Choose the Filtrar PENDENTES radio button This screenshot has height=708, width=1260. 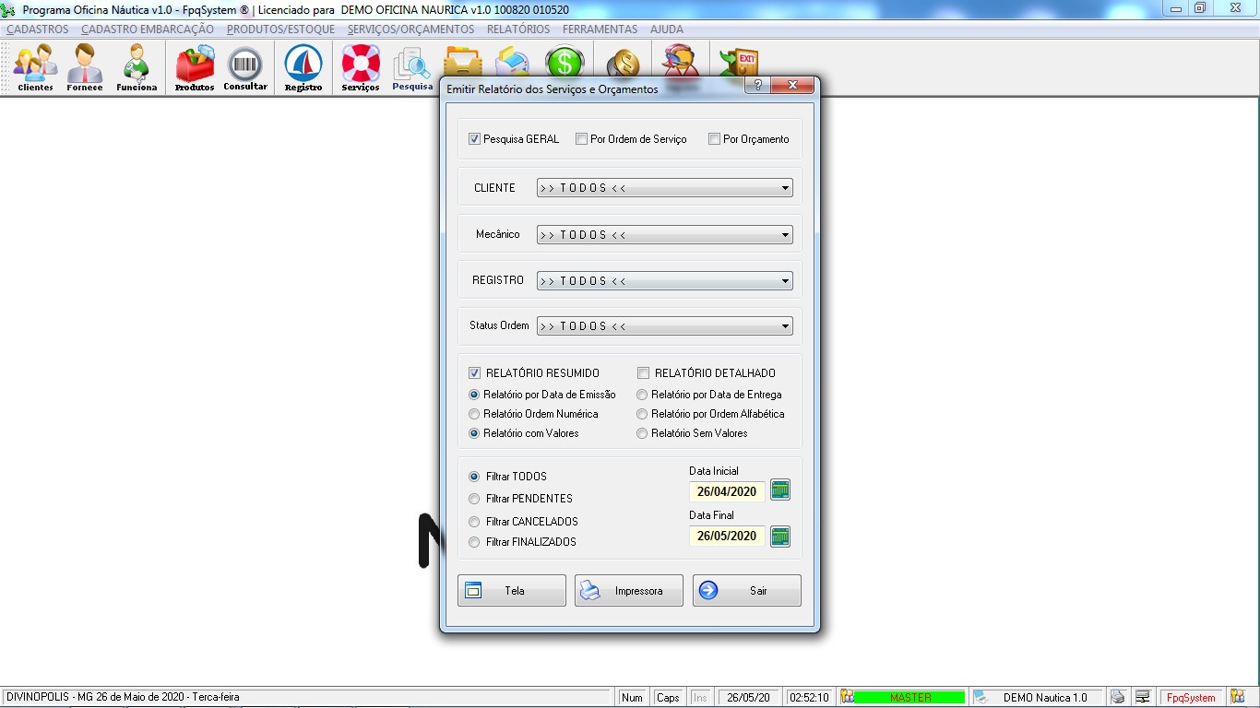(474, 499)
